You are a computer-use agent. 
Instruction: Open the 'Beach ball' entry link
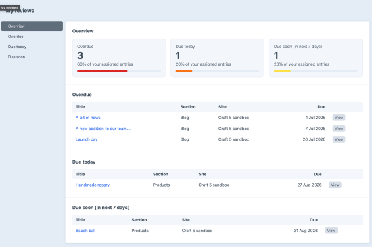[x=86, y=231]
